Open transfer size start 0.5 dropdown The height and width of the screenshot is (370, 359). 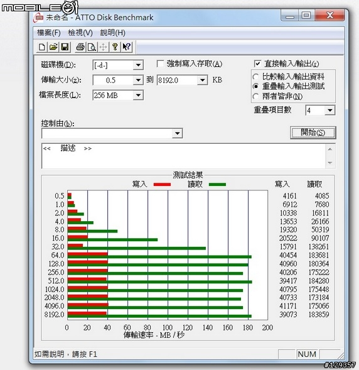[138, 80]
